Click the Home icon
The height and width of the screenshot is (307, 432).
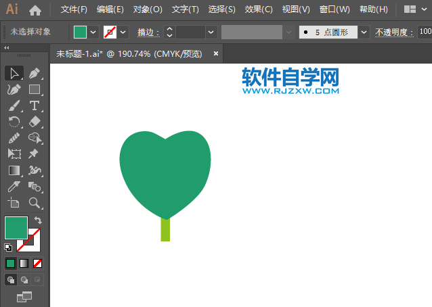coord(35,10)
